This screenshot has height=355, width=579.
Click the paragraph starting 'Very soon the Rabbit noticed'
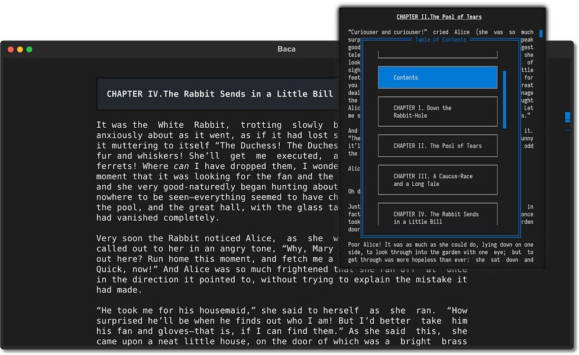pos(282,264)
